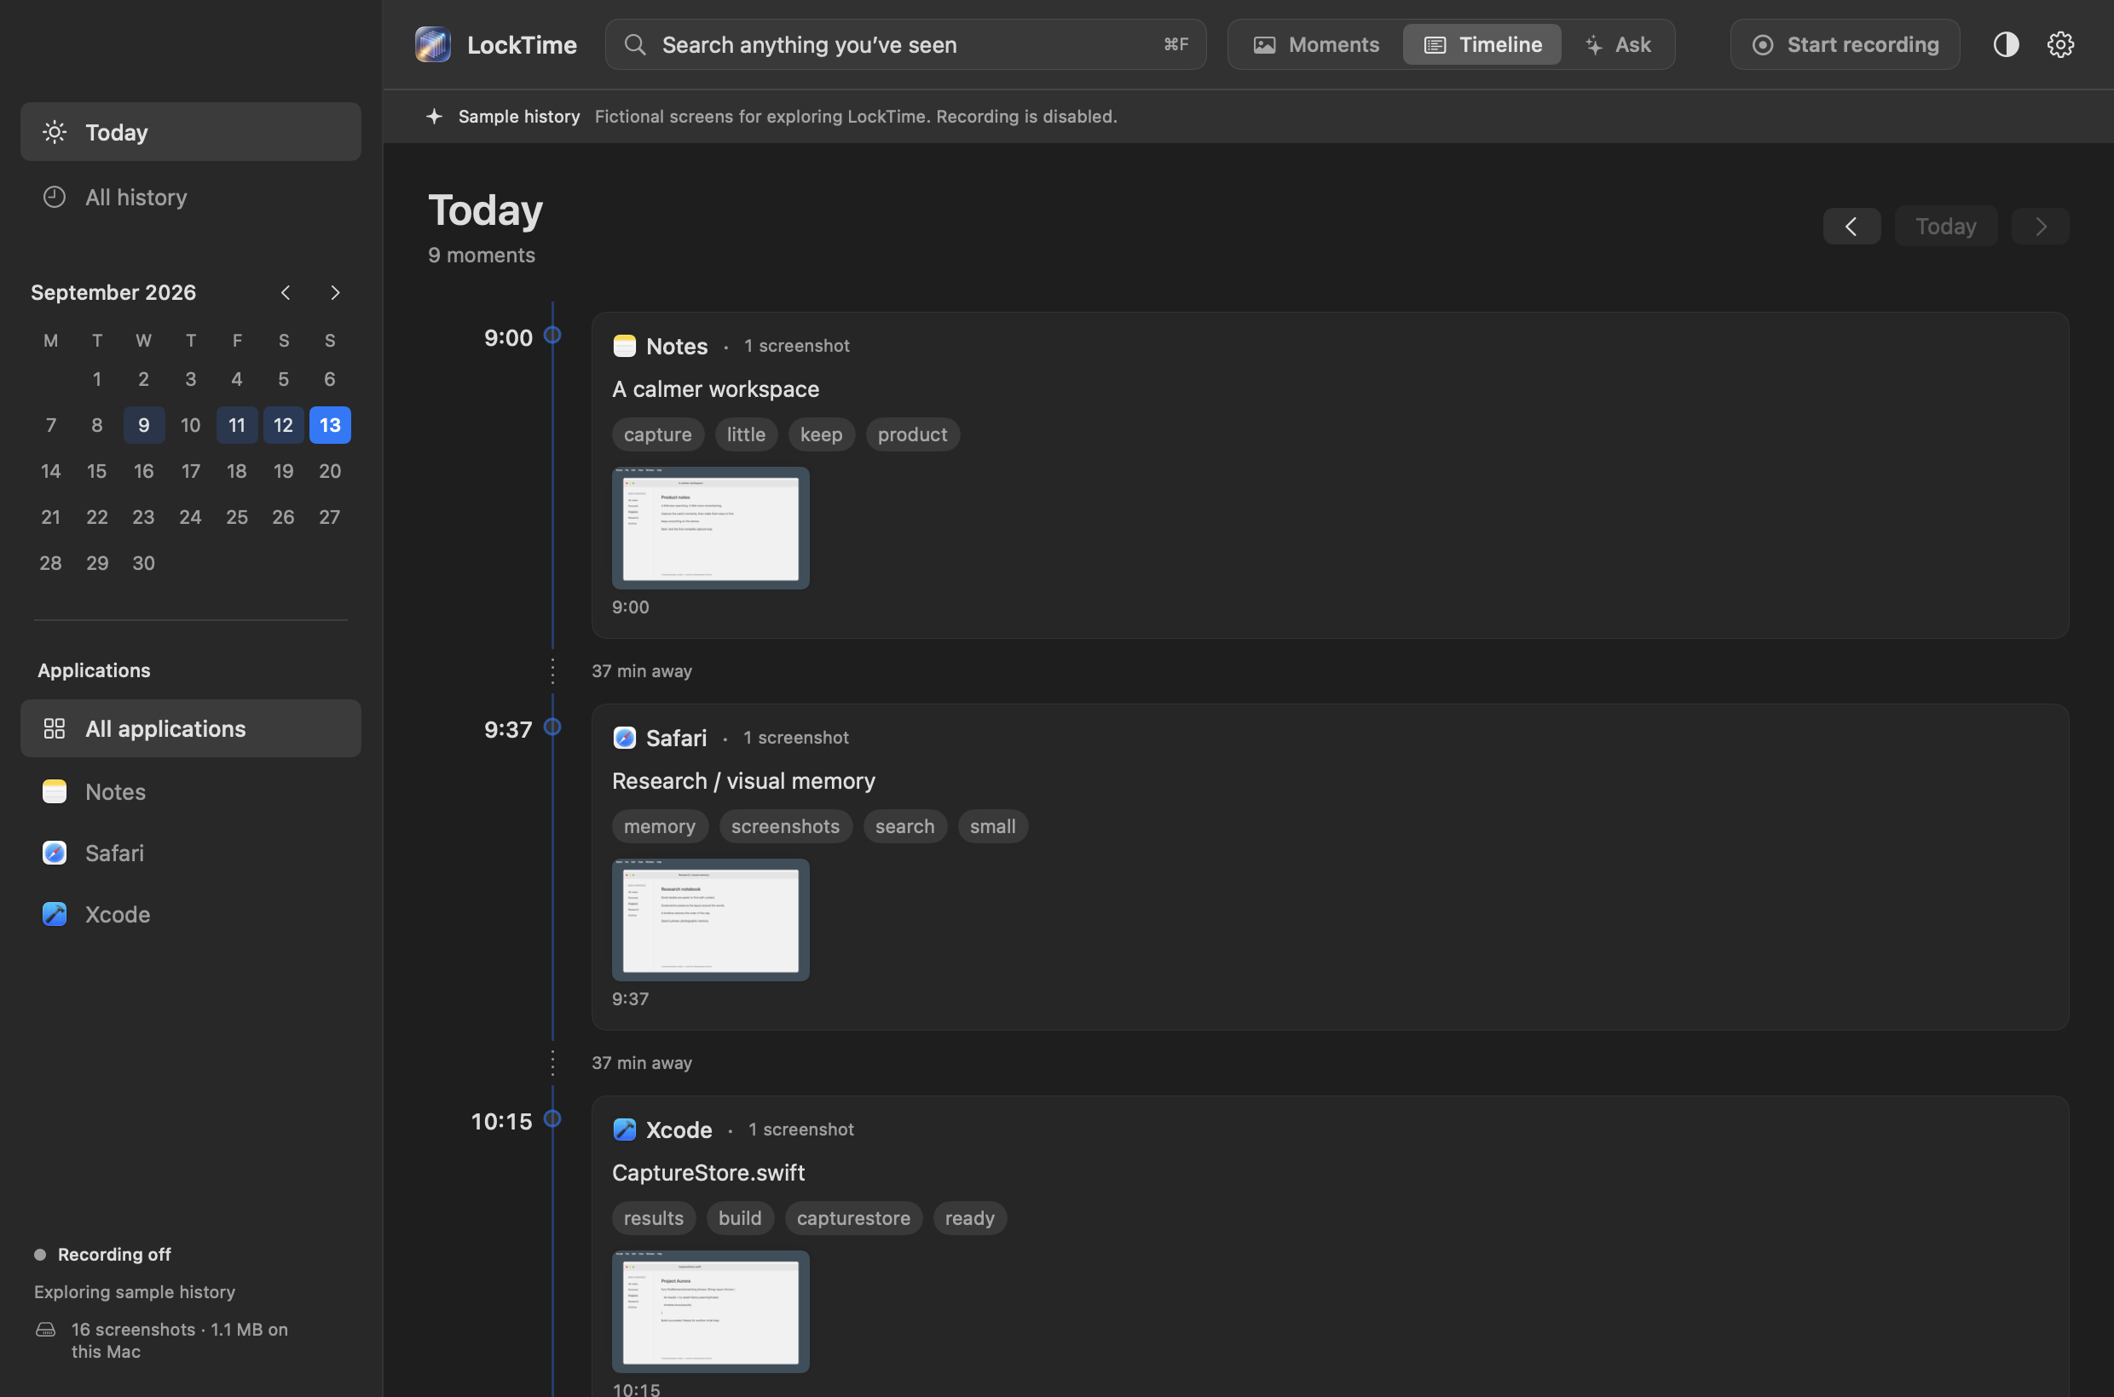Jump to today using the Today pill button
This screenshot has width=2114, height=1397.
point(1945,227)
